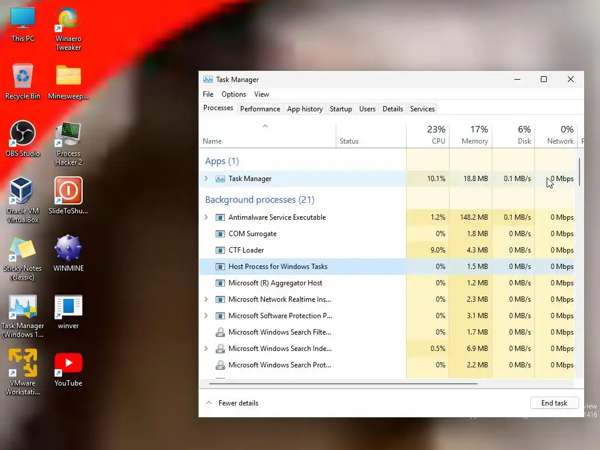Image resolution: width=600 pixels, height=450 pixels.
Task: Expand the Task Manager app row
Action: pos(206,179)
